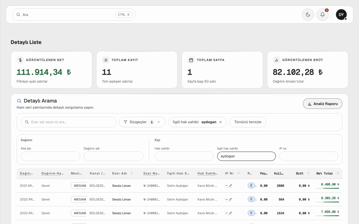The image size is (359, 224).
Task: Click the IP no filter input
Action: tap(309, 156)
